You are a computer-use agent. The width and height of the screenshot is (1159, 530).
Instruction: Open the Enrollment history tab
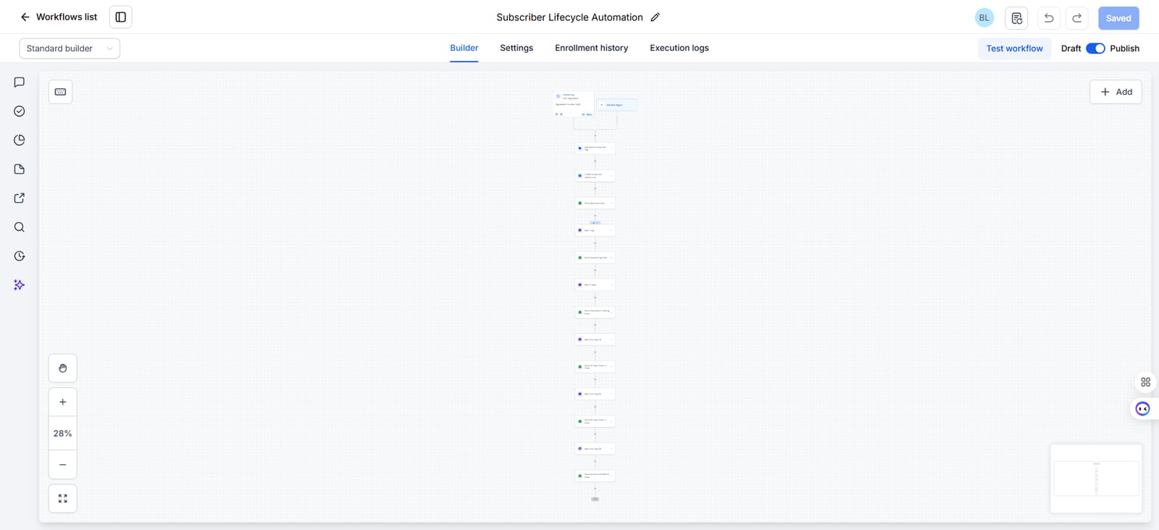[x=591, y=48]
